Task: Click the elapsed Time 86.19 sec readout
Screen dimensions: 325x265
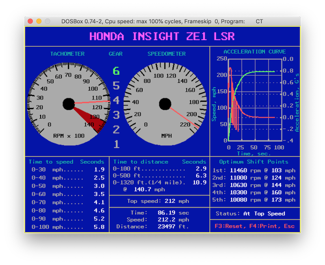Action: coord(160,213)
